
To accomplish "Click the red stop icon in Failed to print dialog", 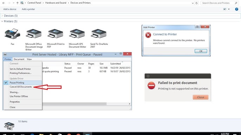I will (151, 85).
